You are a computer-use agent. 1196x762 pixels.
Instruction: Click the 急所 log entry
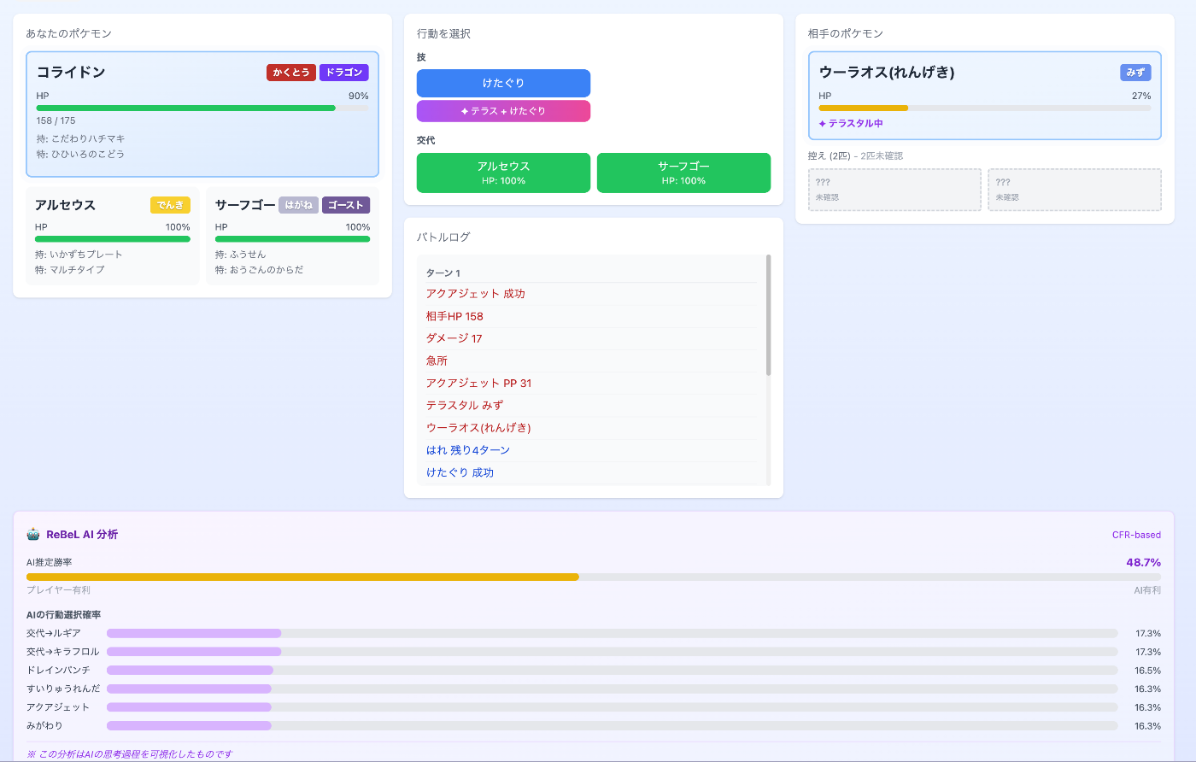tap(437, 360)
